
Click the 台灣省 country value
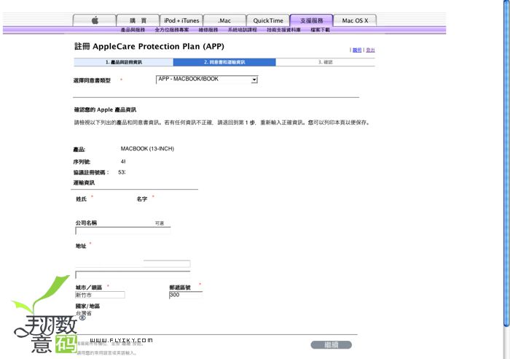(x=84, y=313)
